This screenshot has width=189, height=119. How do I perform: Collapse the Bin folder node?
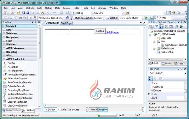154,42
